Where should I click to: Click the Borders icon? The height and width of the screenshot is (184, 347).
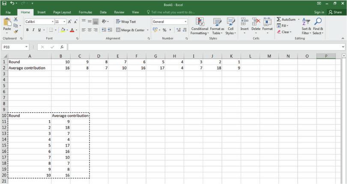pos(51,30)
